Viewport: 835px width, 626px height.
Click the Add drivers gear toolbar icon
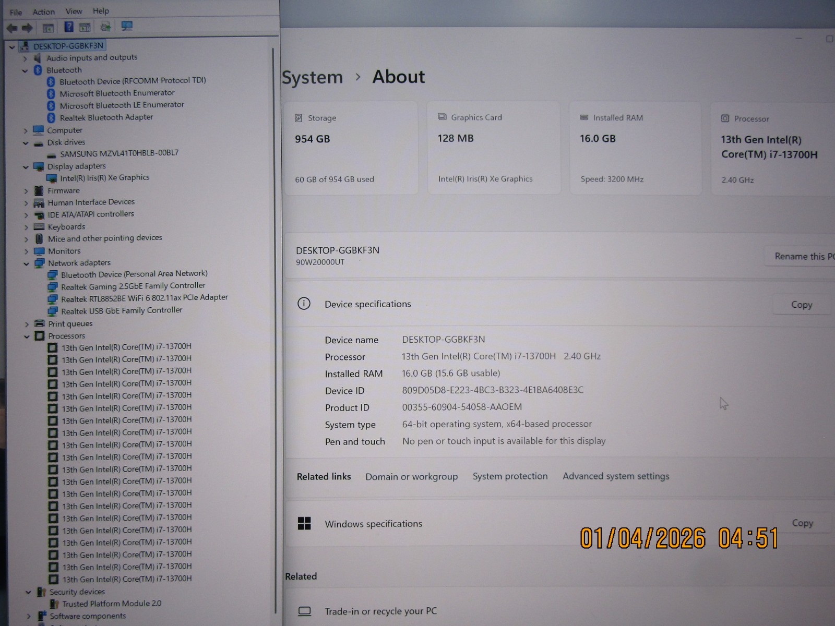pyautogui.click(x=105, y=27)
